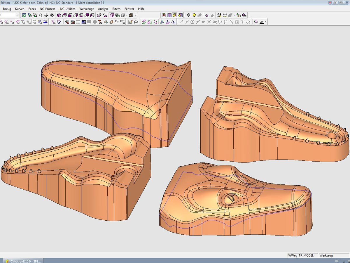Open the Bezug menu
This screenshot has height=263, width=350.
coord(7,9)
